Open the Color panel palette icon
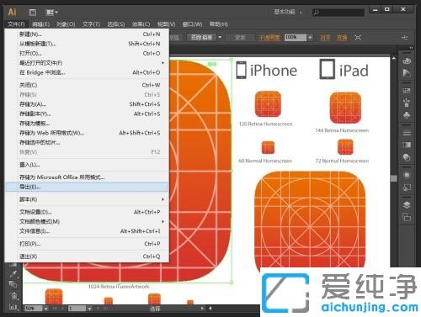 (x=407, y=61)
